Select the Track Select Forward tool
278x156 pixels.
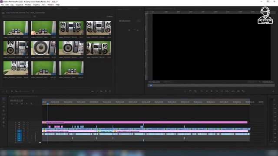[x=4, y=103]
